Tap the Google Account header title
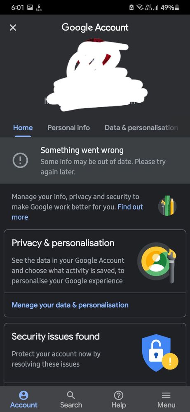Screen dimensions: 190x412 [95, 27]
